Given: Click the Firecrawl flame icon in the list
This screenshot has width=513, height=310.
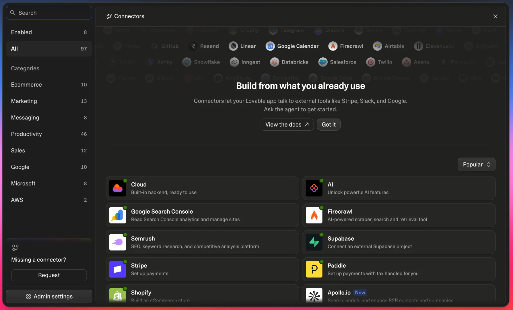Looking at the screenshot, I should tap(314, 215).
